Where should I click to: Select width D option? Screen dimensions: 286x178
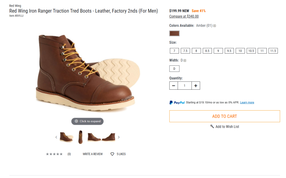pyautogui.click(x=174, y=69)
